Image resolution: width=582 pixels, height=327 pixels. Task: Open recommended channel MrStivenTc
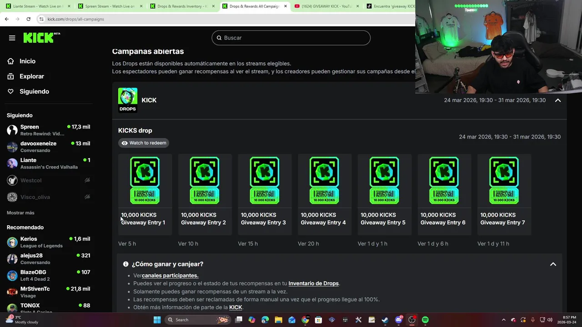tap(48, 292)
